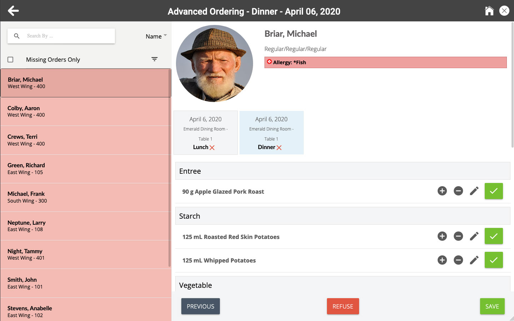Go to home screen via house icon
Image resolution: width=514 pixels, height=321 pixels.
[x=489, y=11]
